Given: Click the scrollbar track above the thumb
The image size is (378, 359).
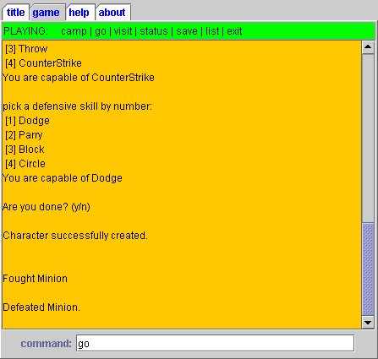Looking at the screenshot, I should (x=368, y=138).
